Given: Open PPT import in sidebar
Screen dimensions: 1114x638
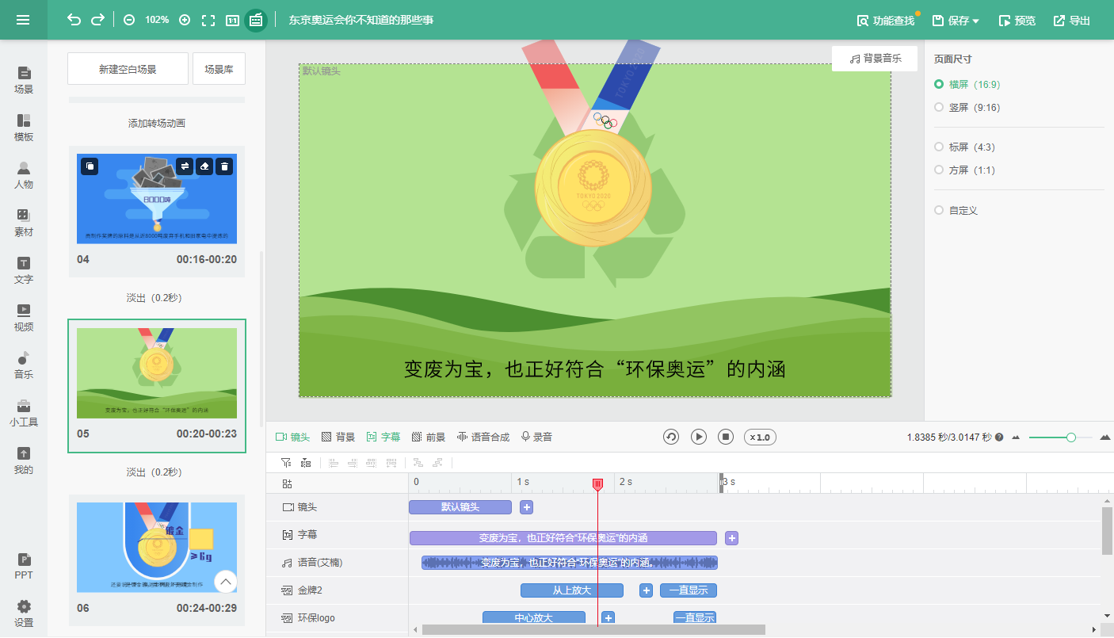Looking at the screenshot, I should [x=24, y=566].
